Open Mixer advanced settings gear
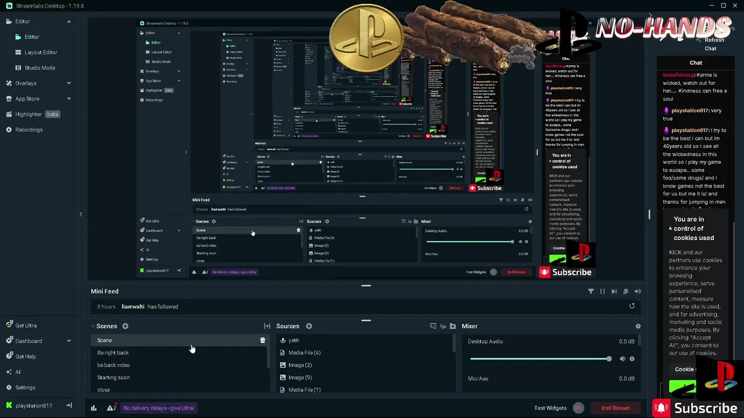 click(638, 326)
